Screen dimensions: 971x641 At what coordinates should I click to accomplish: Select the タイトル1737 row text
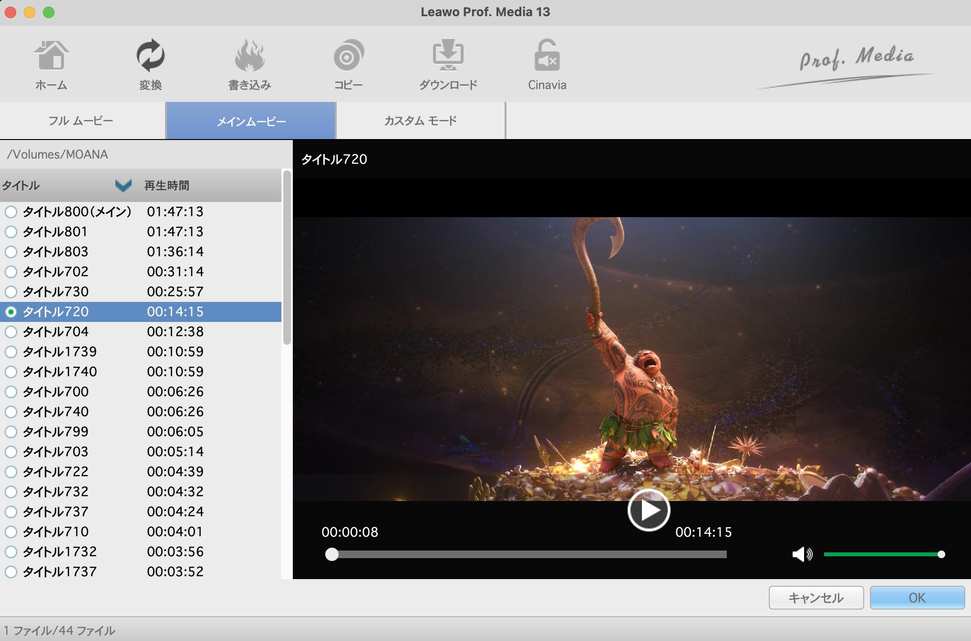(60, 571)
